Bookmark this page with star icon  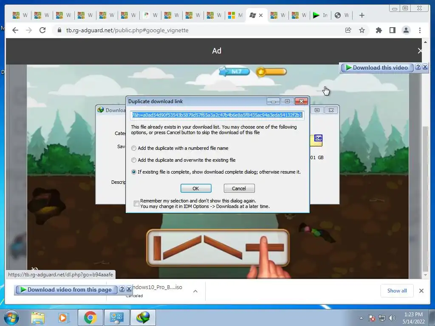pos(362,30)
